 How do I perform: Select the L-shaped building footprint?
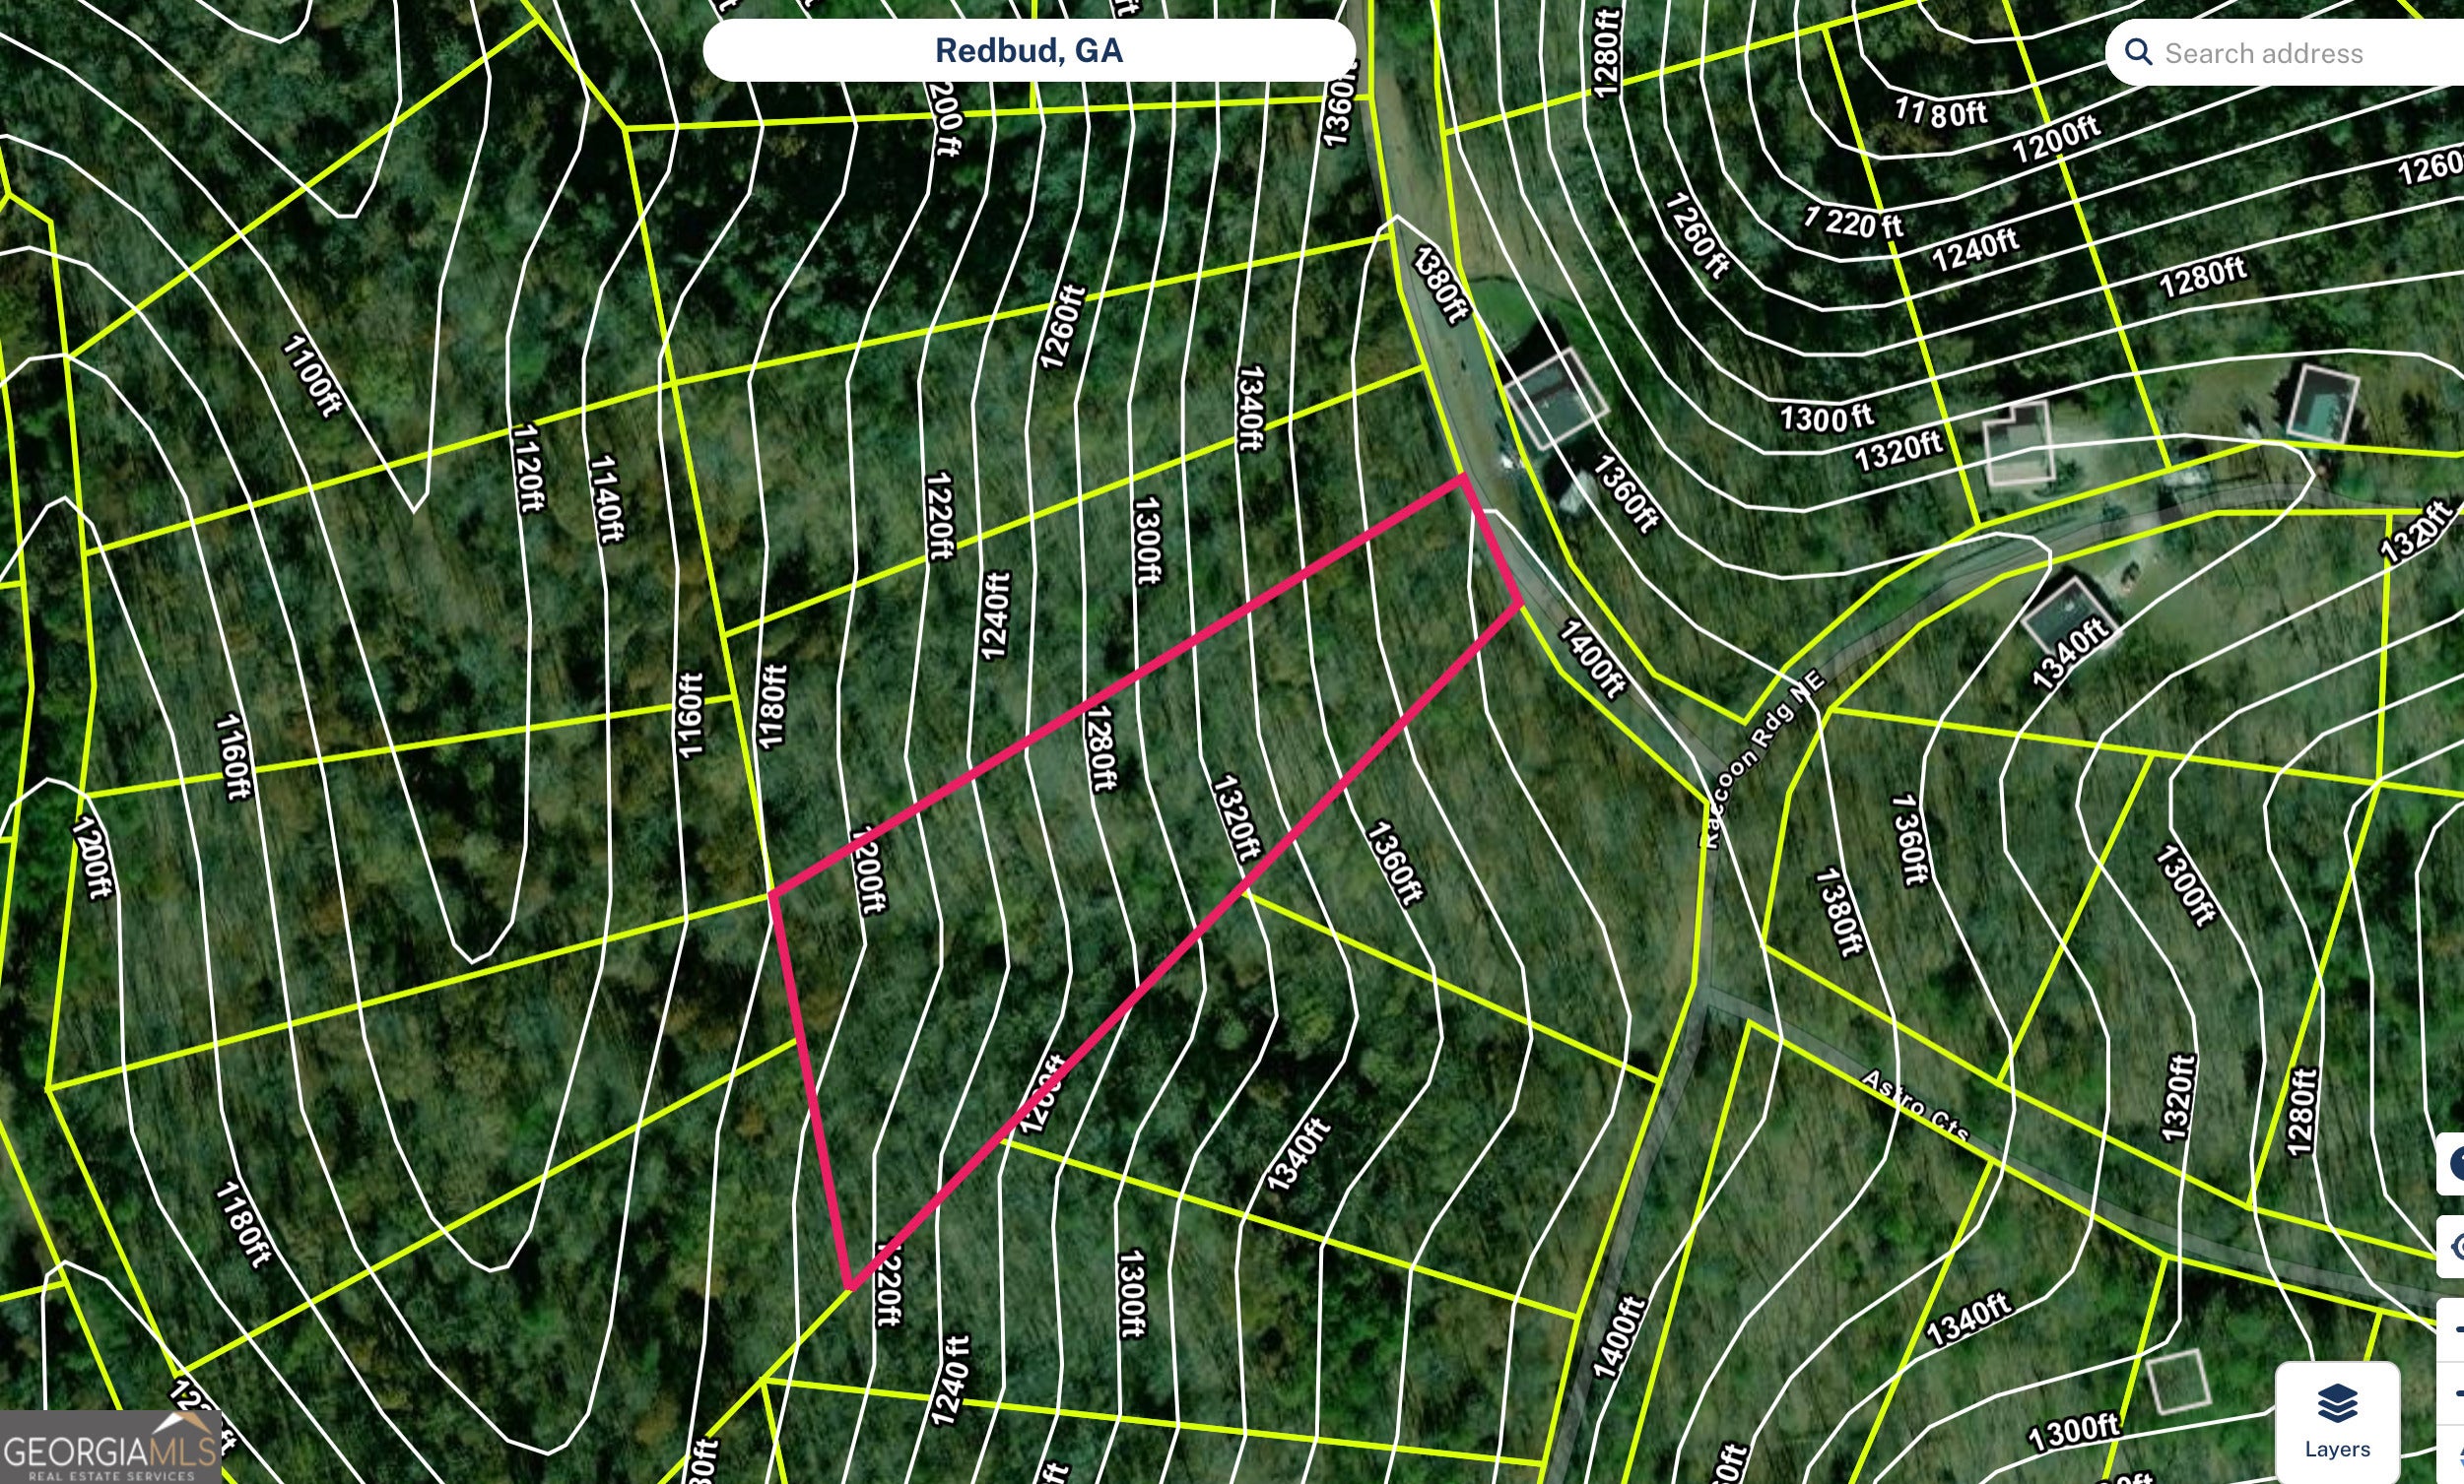pyautogui.click(x=2018, y=444)
